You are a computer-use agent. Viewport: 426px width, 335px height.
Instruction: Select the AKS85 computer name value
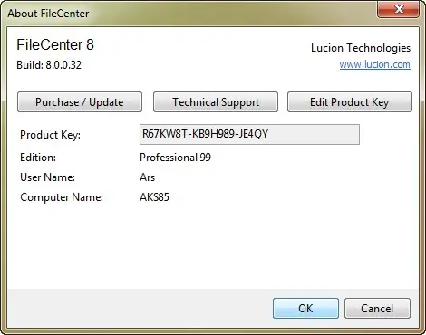pos(154,197)
